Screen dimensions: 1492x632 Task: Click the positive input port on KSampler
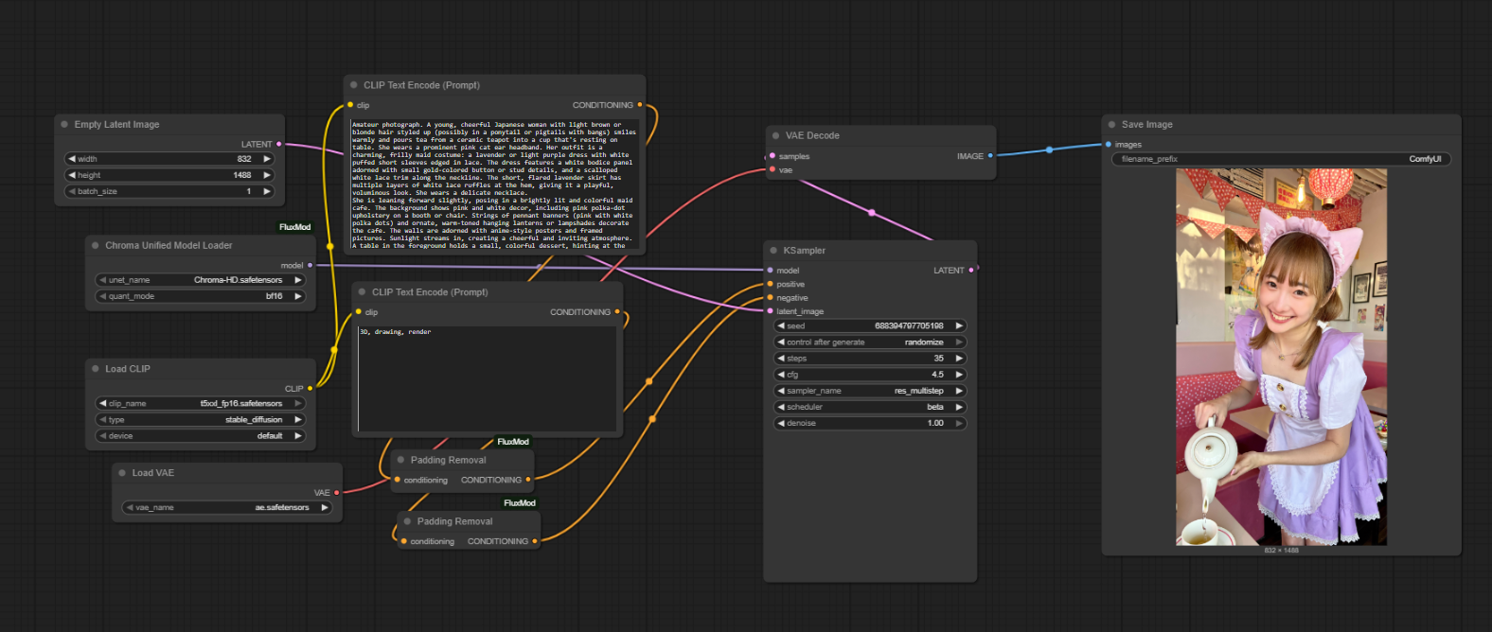771,284
